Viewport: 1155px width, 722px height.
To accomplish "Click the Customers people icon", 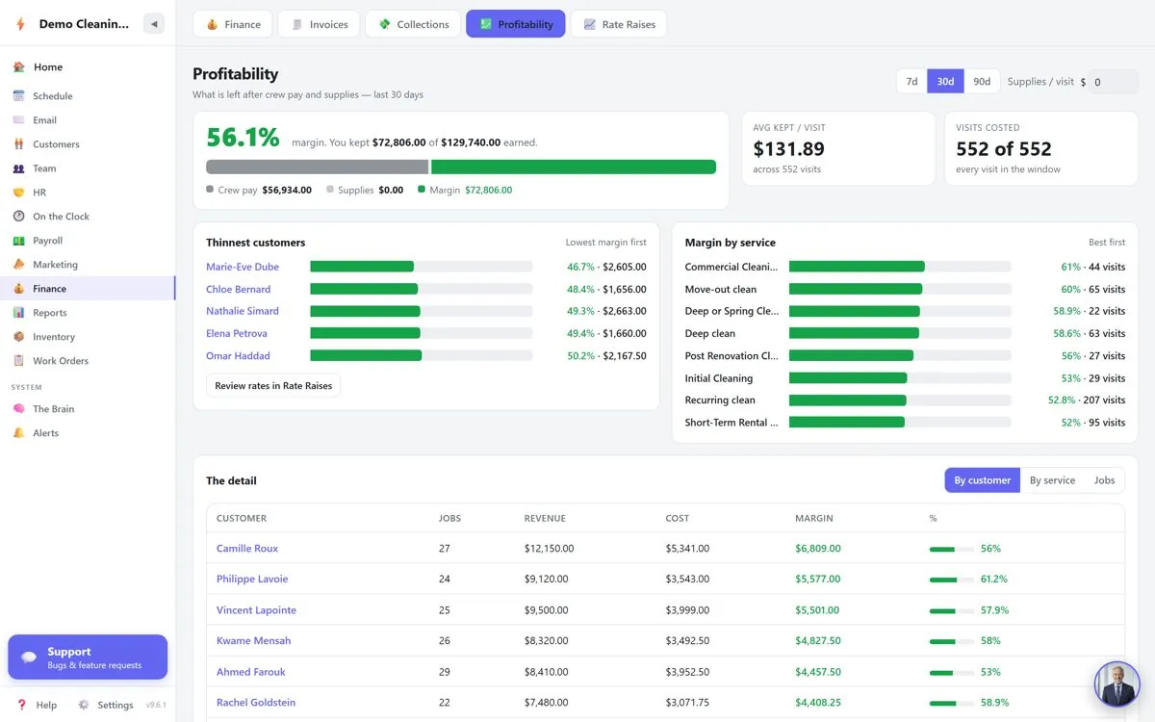I will 19,144.
